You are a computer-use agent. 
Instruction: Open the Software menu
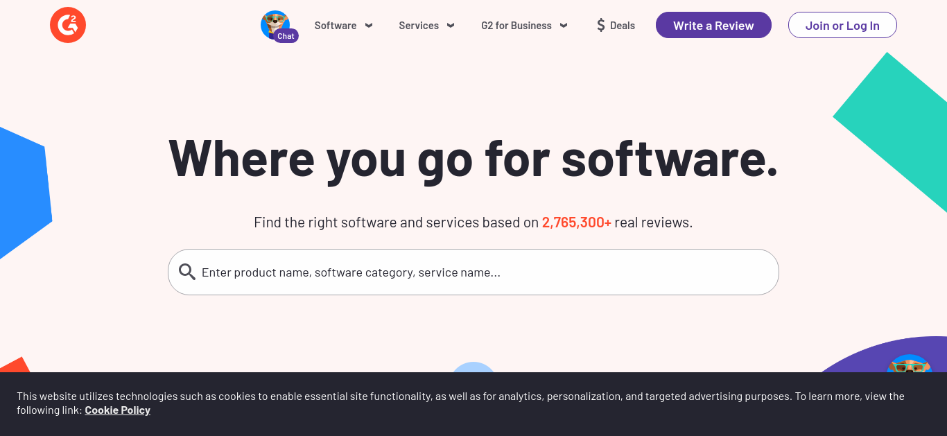tap(336, 26)
